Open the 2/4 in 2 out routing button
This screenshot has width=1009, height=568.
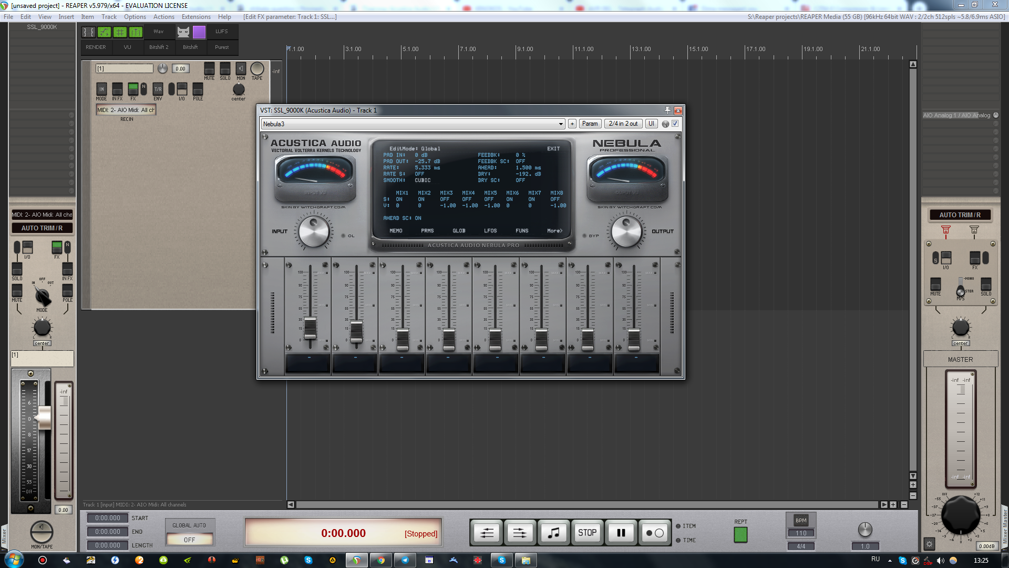(623, 124)
